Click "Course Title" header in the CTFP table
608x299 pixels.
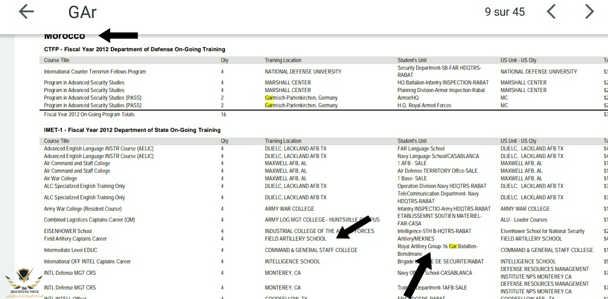click(57, 60)
